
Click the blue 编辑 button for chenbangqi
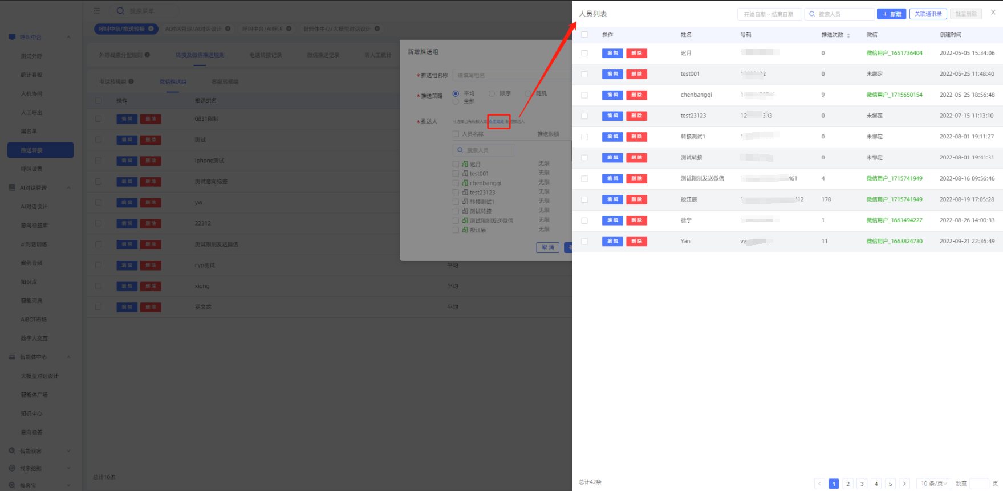click(x=612, y=95)
